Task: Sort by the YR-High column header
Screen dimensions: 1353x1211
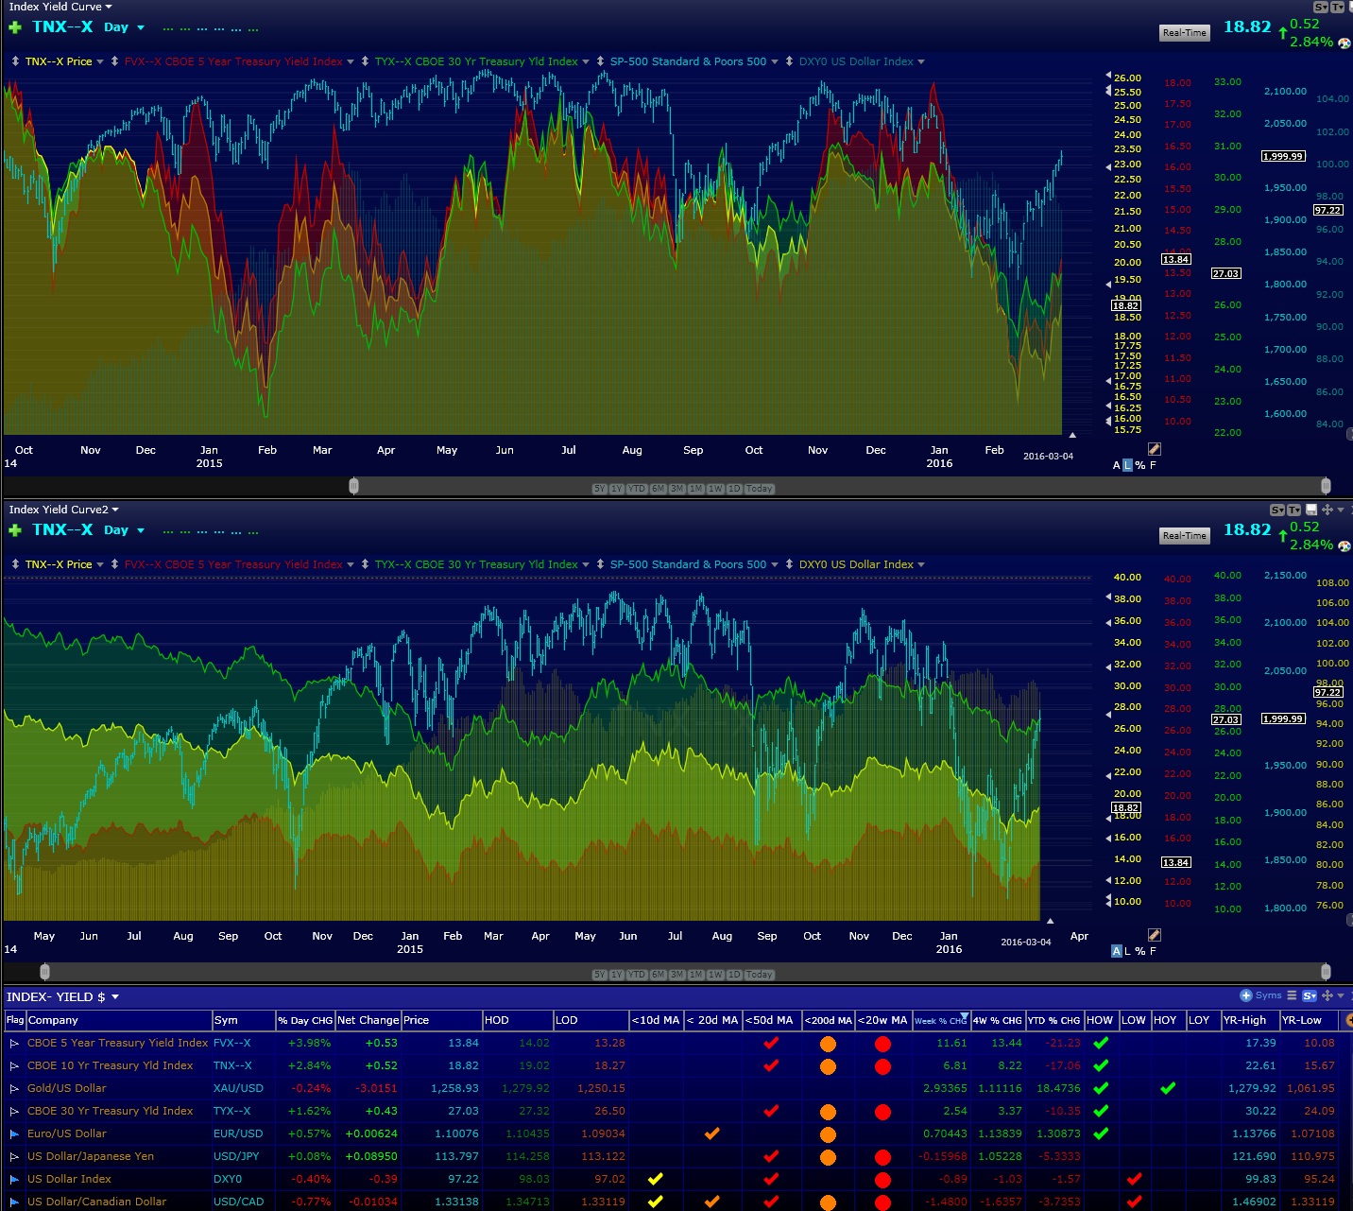Action: coord(1249,1020)
